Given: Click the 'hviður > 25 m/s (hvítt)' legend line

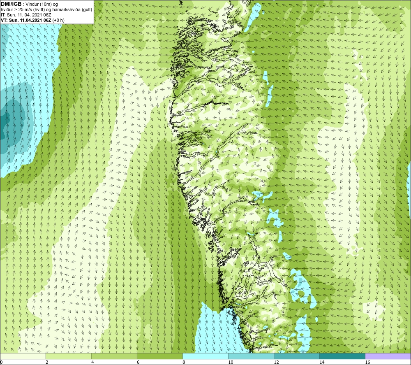Looking at the screenshot, I should click(x=46, y=10).
